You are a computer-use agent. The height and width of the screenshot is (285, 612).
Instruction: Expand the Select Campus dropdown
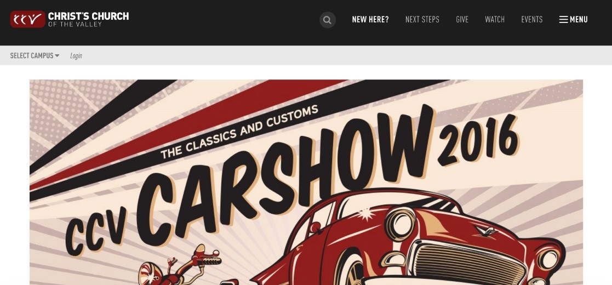click(x=35, y=56)
